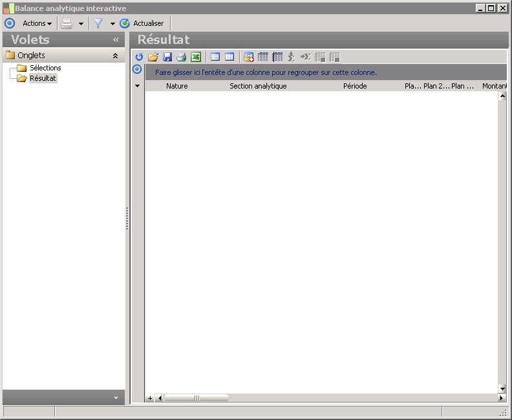Click the Section analytique column header
The width and height of the screenshot is (512, 420).
(x=258, y=86)
